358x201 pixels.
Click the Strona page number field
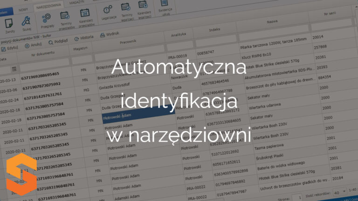click(x=297, y=197)
